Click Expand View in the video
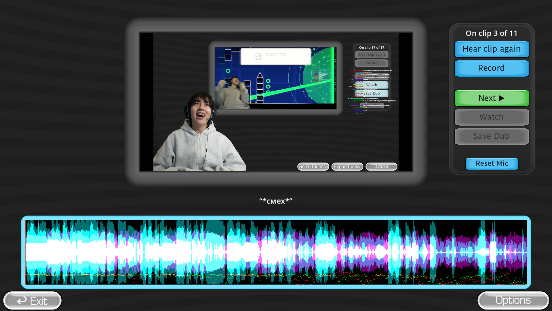 coord(347,167)
